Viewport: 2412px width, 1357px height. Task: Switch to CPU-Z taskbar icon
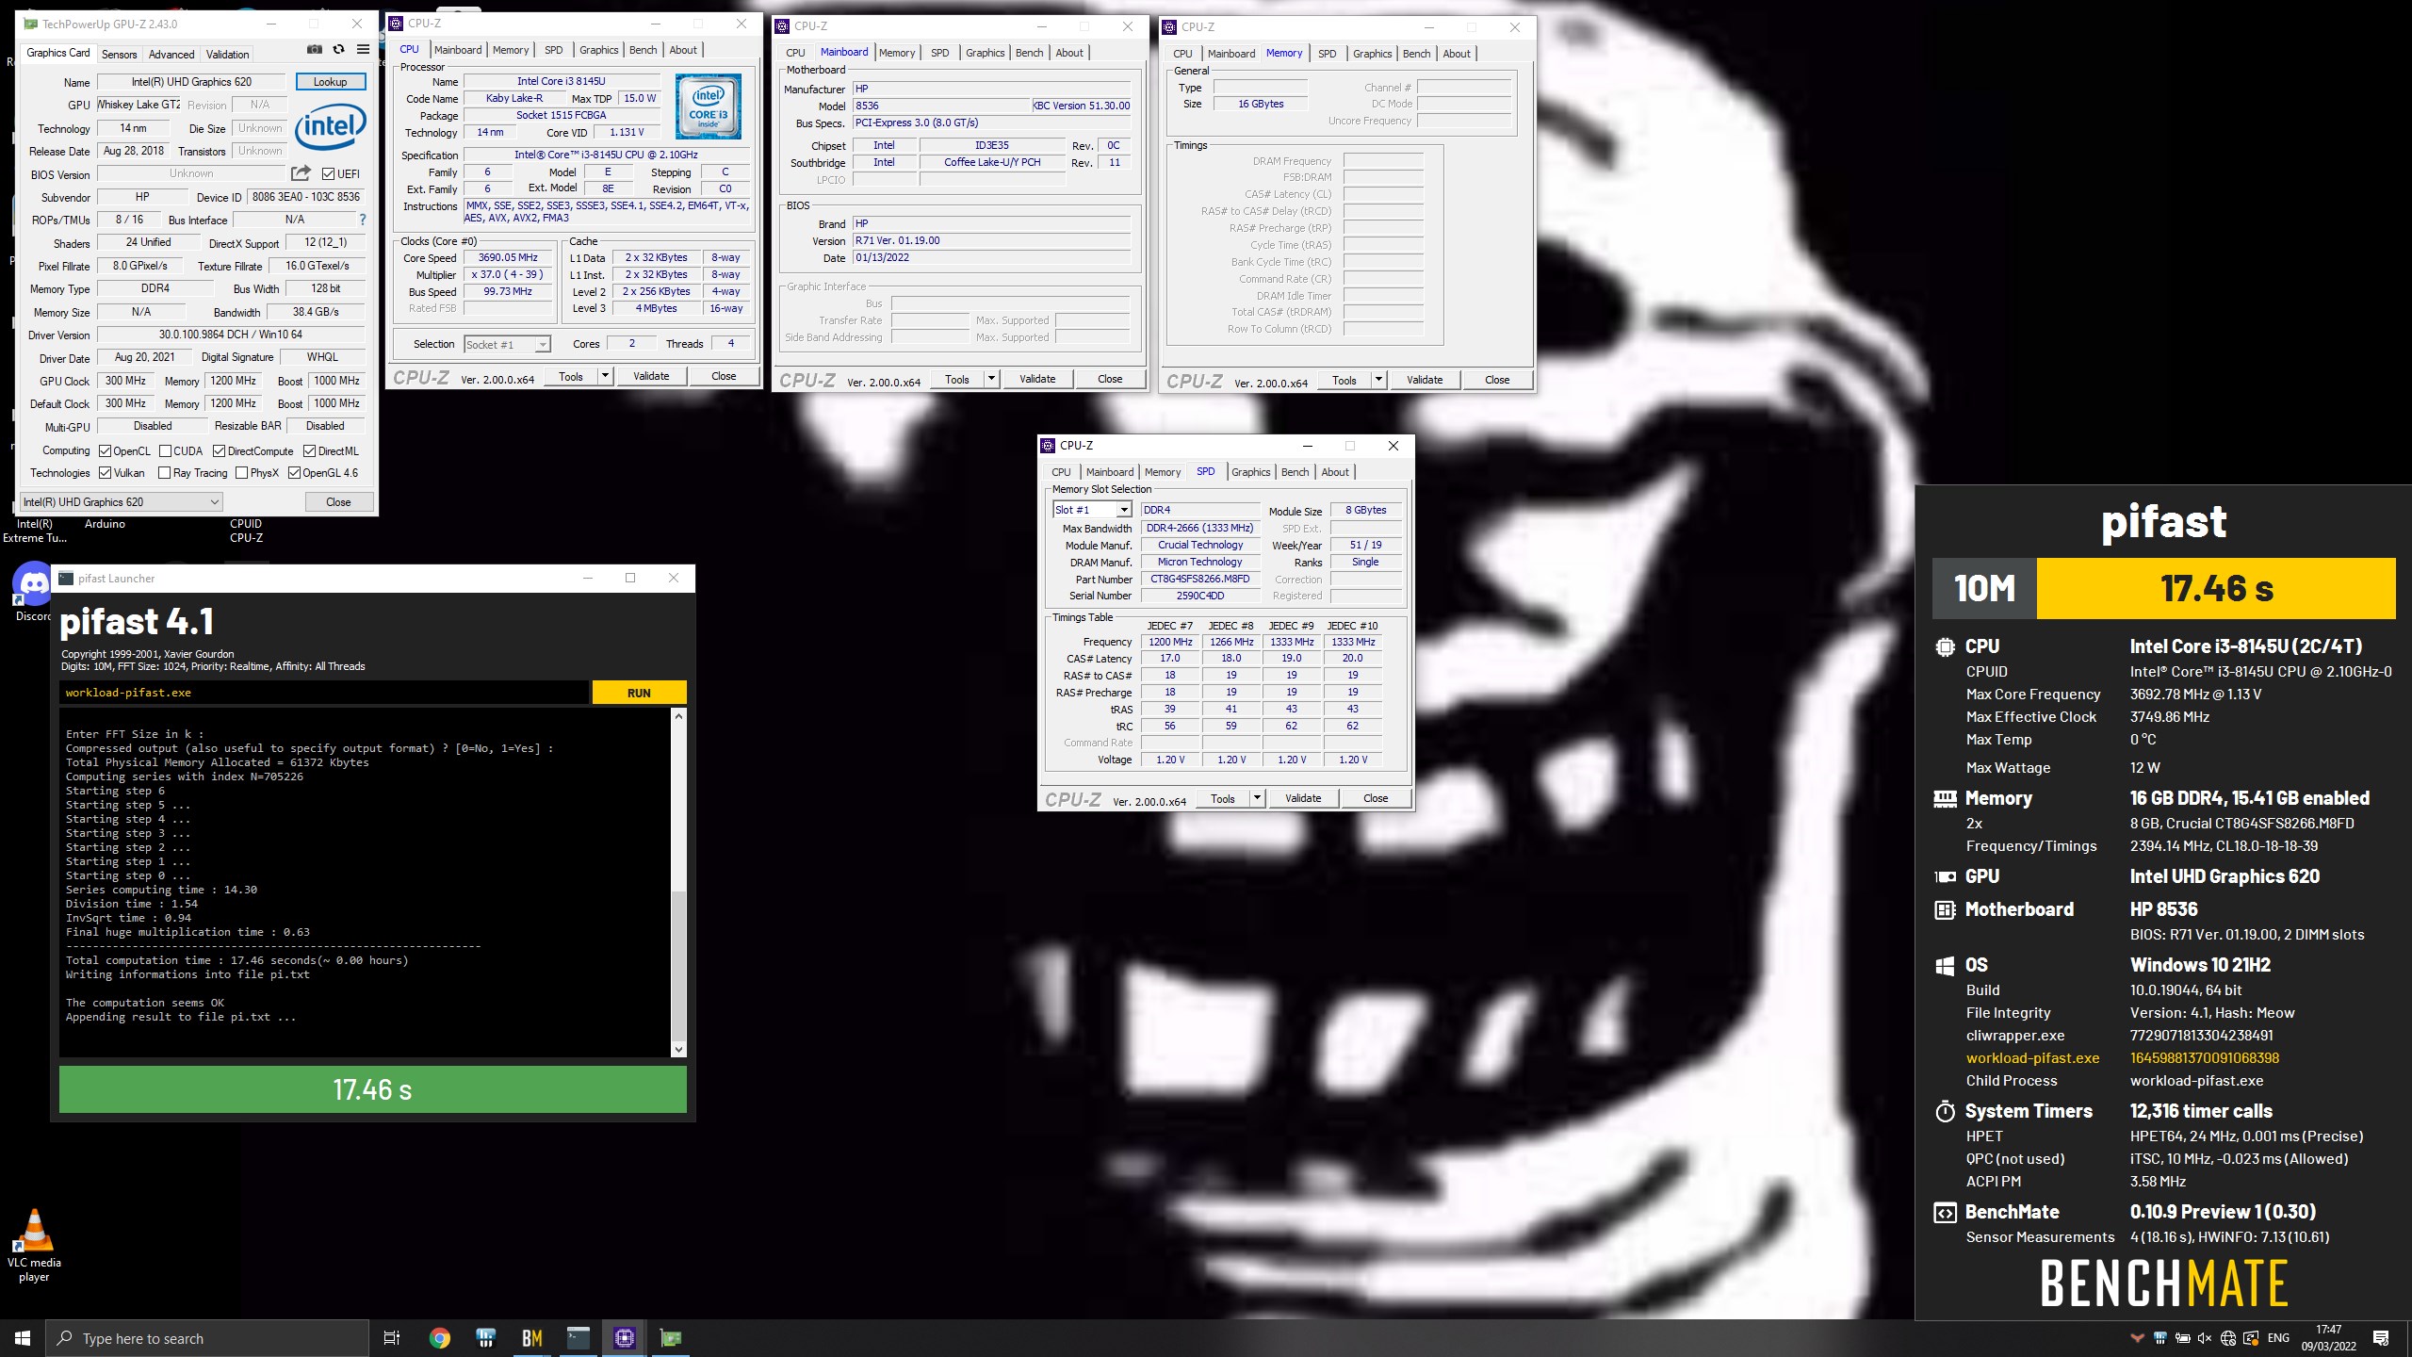click(x=624, y=1338)
